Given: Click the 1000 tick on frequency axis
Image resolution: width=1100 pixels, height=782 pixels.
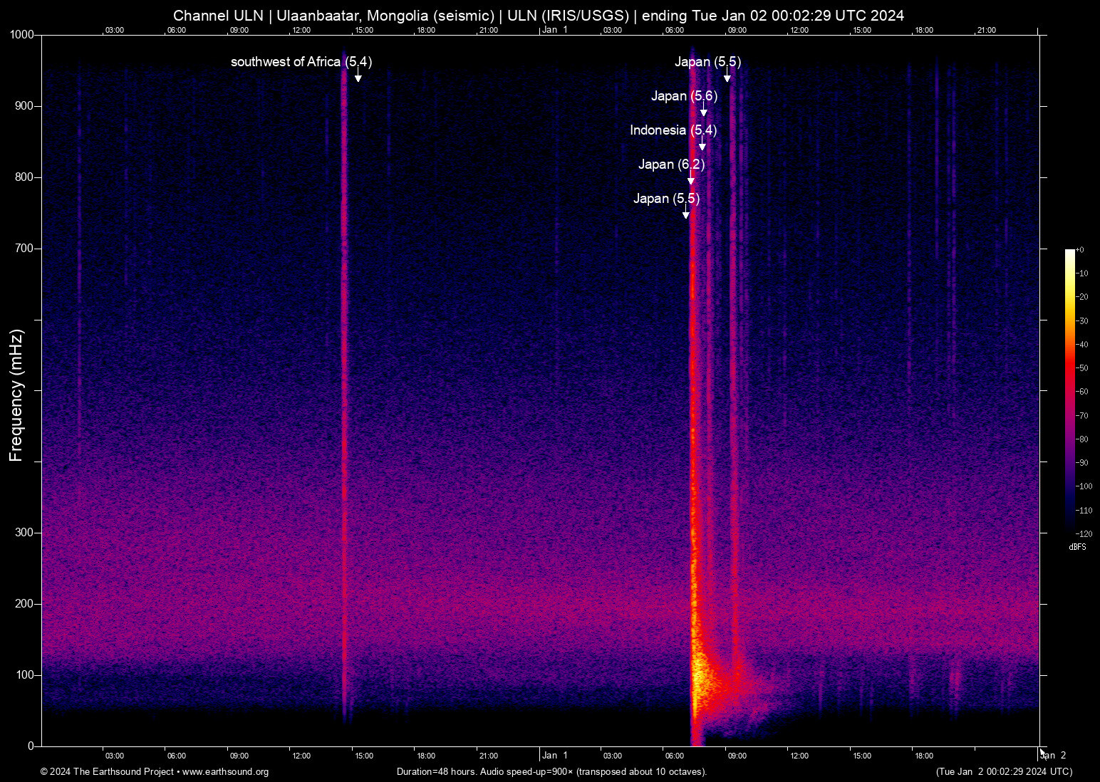Looking at the screenshot, I should 21,35.
